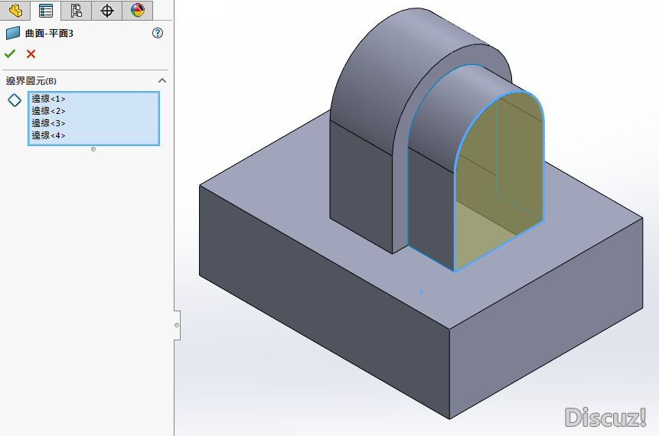Screen dimensions: 659x436
Task: Click the 邊界圖元(B) section header label
Action: pyautogui.click(x=31, y=80)
